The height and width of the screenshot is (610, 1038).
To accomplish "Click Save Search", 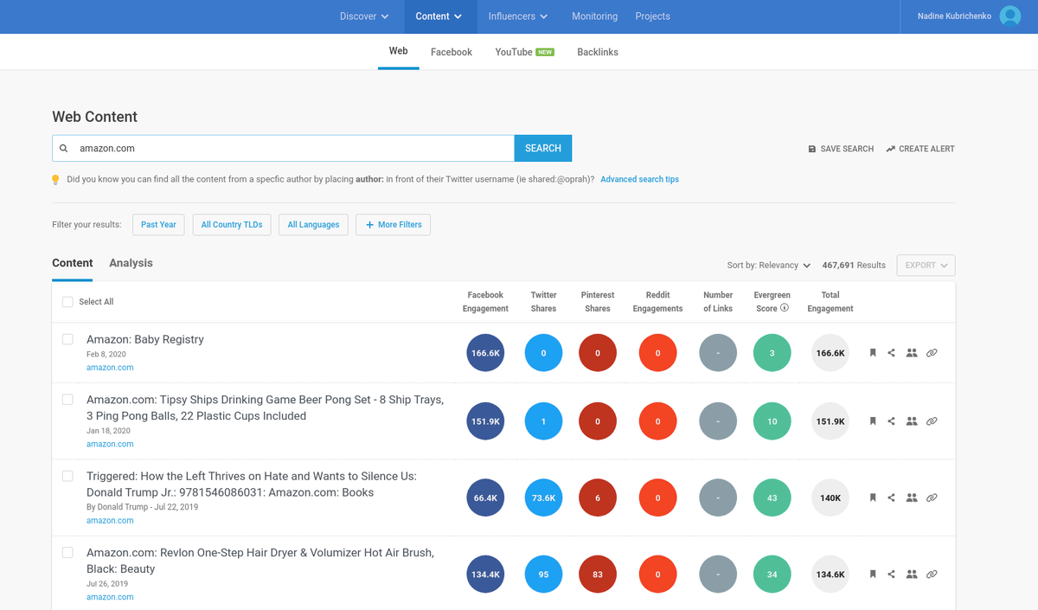I will click(841, 149).
